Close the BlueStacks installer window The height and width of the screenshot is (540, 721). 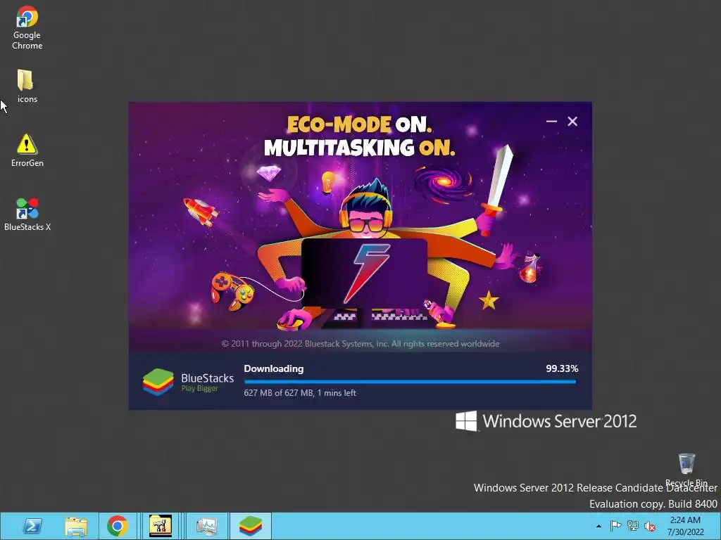point(572,121)
